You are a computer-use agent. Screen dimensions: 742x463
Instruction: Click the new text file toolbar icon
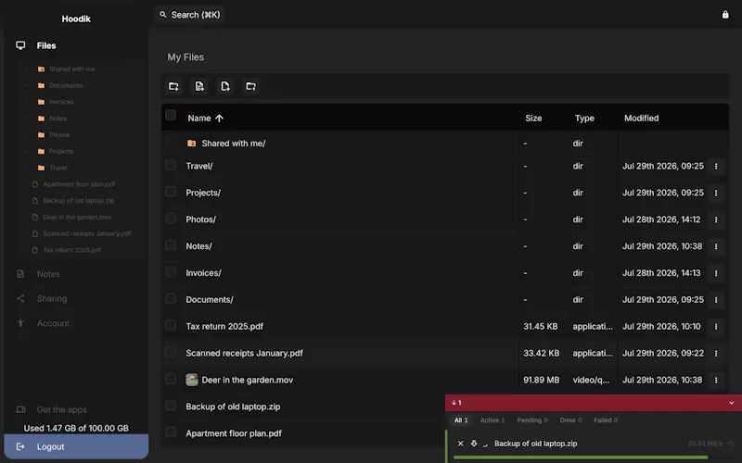tap(199, 86)
